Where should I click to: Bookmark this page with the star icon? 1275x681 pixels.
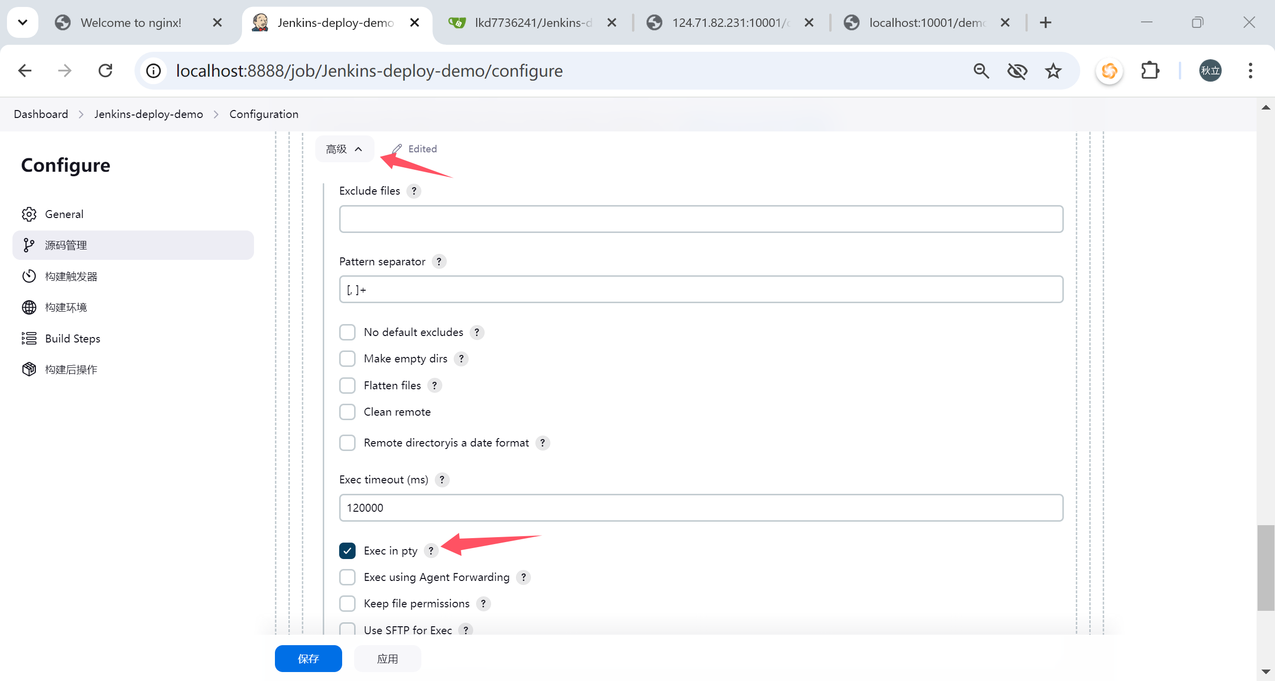coord(1053,71)
